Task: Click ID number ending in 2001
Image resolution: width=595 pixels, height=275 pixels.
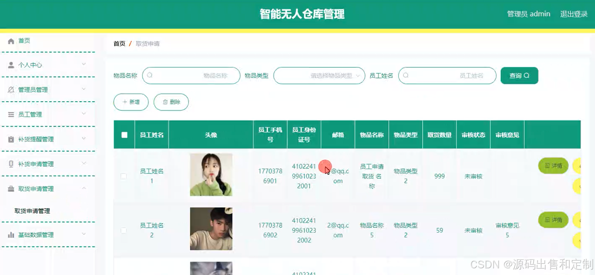Action: pos(304,176)
